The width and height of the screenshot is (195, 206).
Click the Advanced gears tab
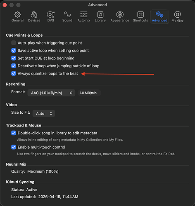point(159,17)
